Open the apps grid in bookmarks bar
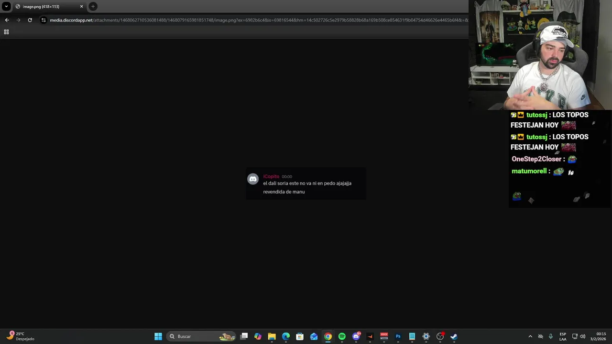This screenshot has width=612, height=344. pos(6,32)
